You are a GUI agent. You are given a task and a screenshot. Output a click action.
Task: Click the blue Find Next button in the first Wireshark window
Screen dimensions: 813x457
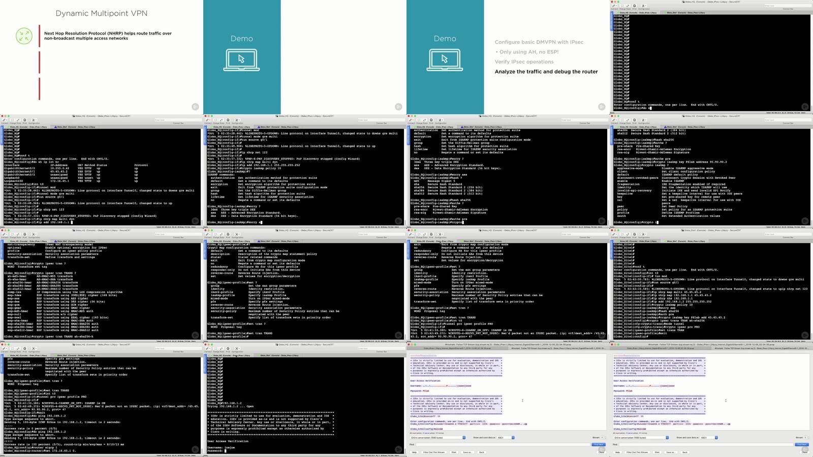(599, 444)
